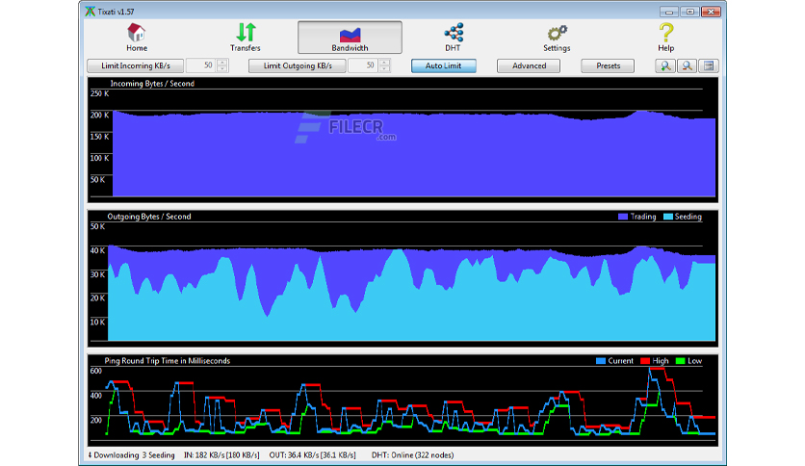The height and width of the screenshot is (466, 805).
Task: Minimize the Tixati window
Action: coord(669,12)
